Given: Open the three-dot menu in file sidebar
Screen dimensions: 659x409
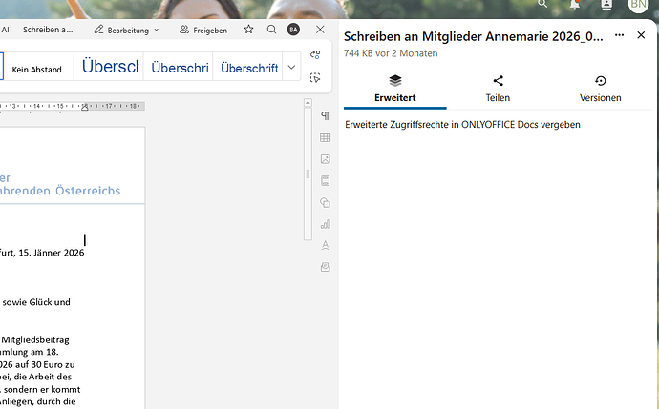Looking at the screenshot, I should (x=619, y=35).
